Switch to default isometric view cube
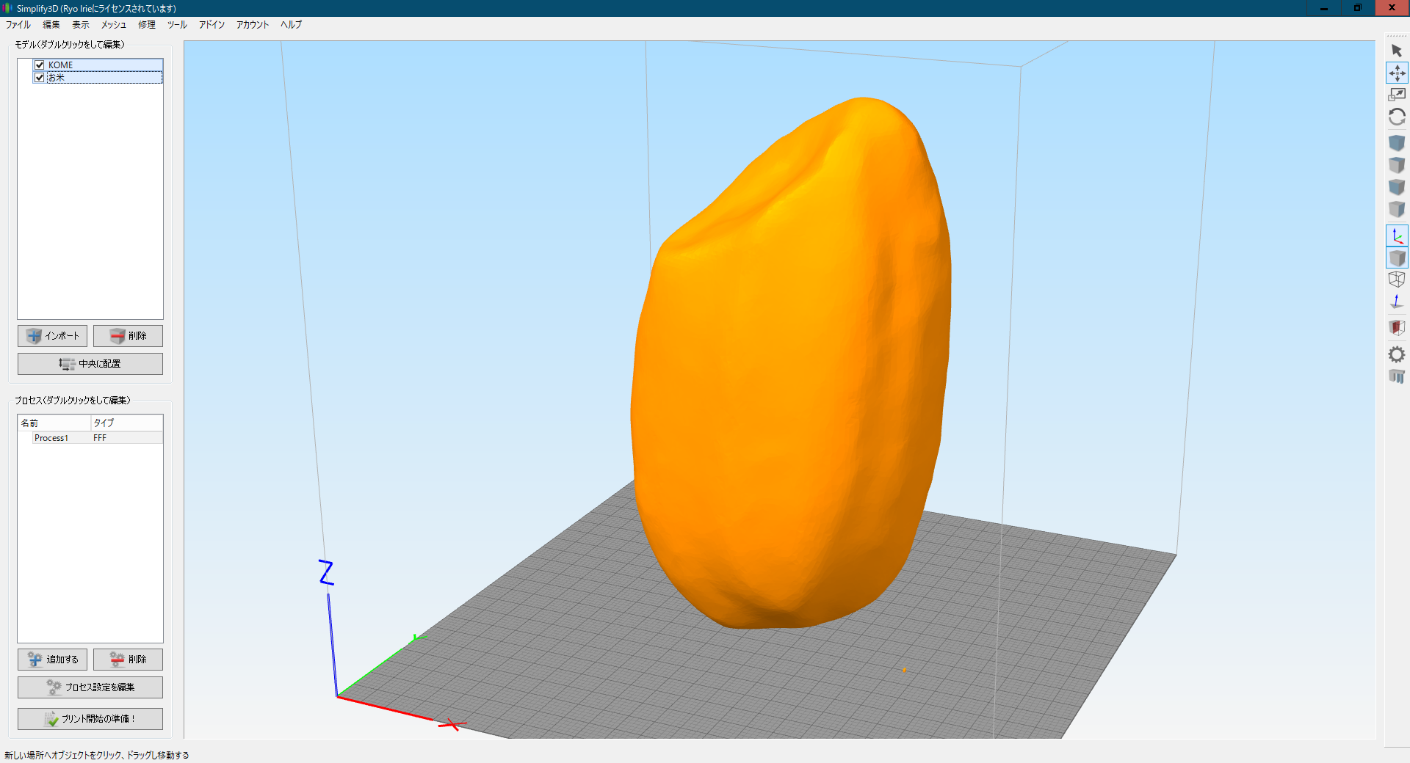 pyautogui.click(x=1397, y=143)
